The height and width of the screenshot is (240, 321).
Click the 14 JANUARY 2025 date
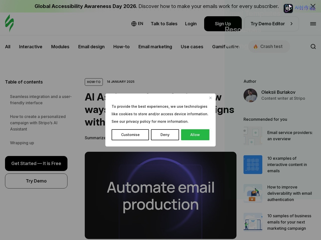pyautogui.click(x=121, y=82)
